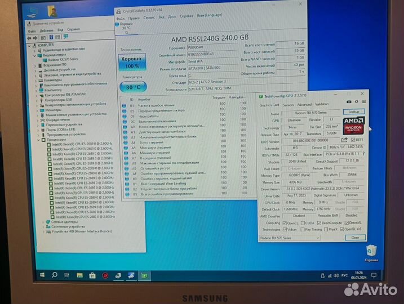404x304 pixels.
Task: Open Task View on the taskbar
Action: click(66, 275)
